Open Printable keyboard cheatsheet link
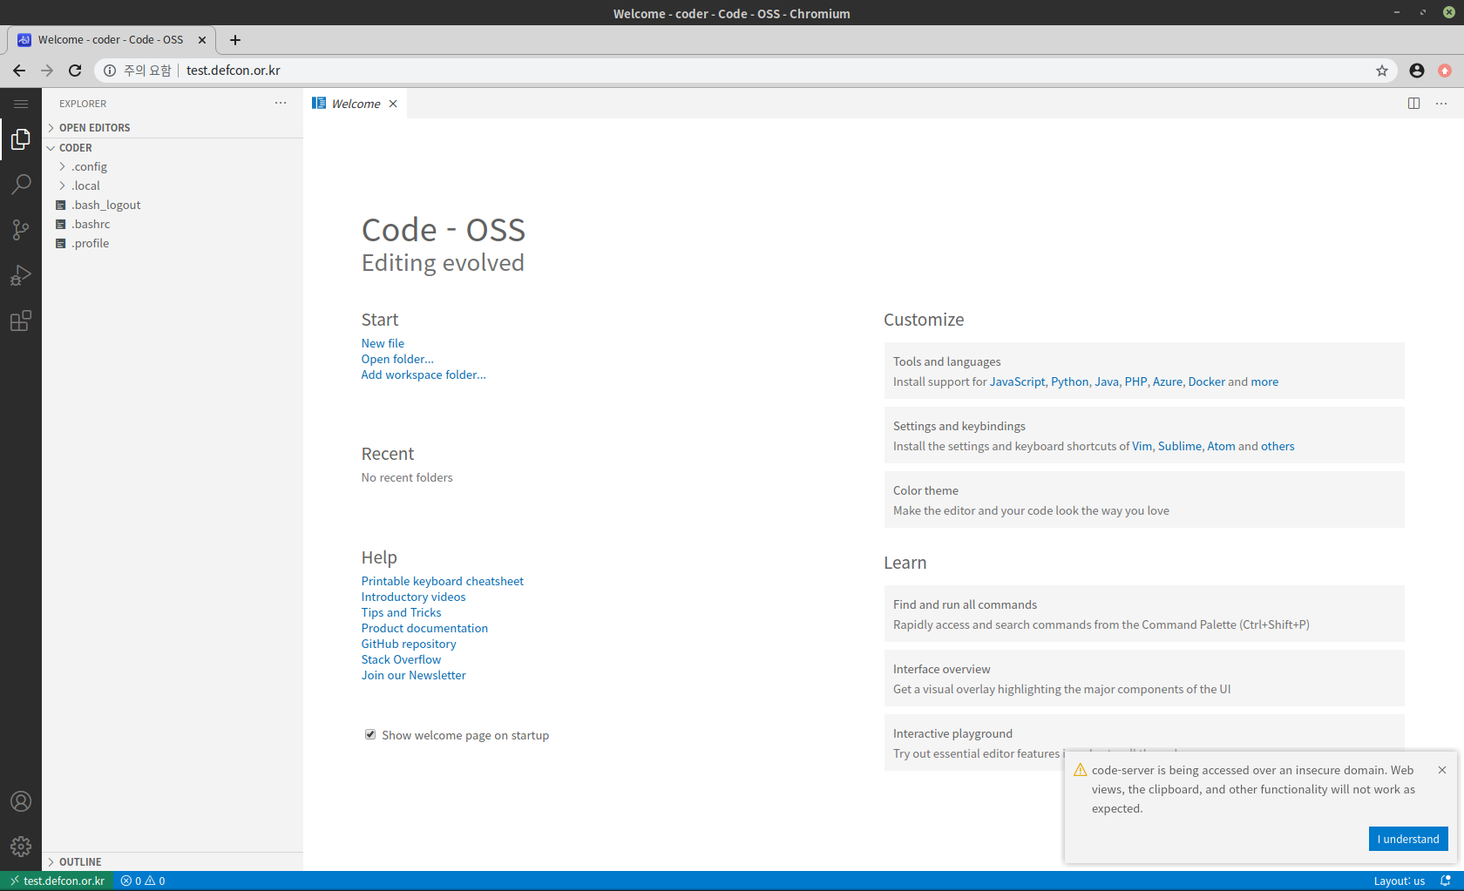The width and height of the screenshot is (1464, 891). pyautogui.click(x=443, y=581)
